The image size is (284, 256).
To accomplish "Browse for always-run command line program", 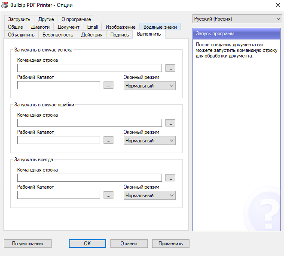I will tap(170, 178).
